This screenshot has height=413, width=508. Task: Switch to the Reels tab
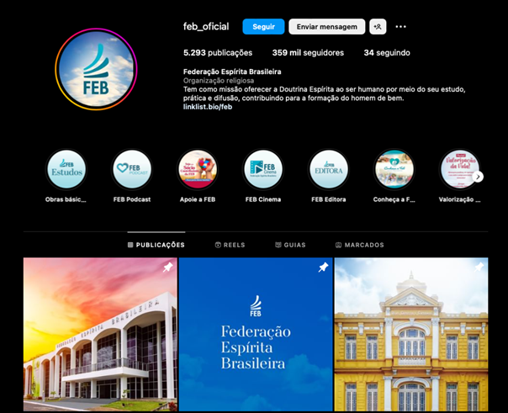[x=230, y=245]
